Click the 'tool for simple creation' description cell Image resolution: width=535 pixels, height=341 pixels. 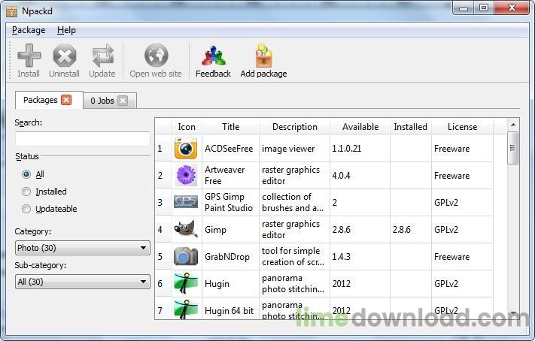tap(295, 257)
